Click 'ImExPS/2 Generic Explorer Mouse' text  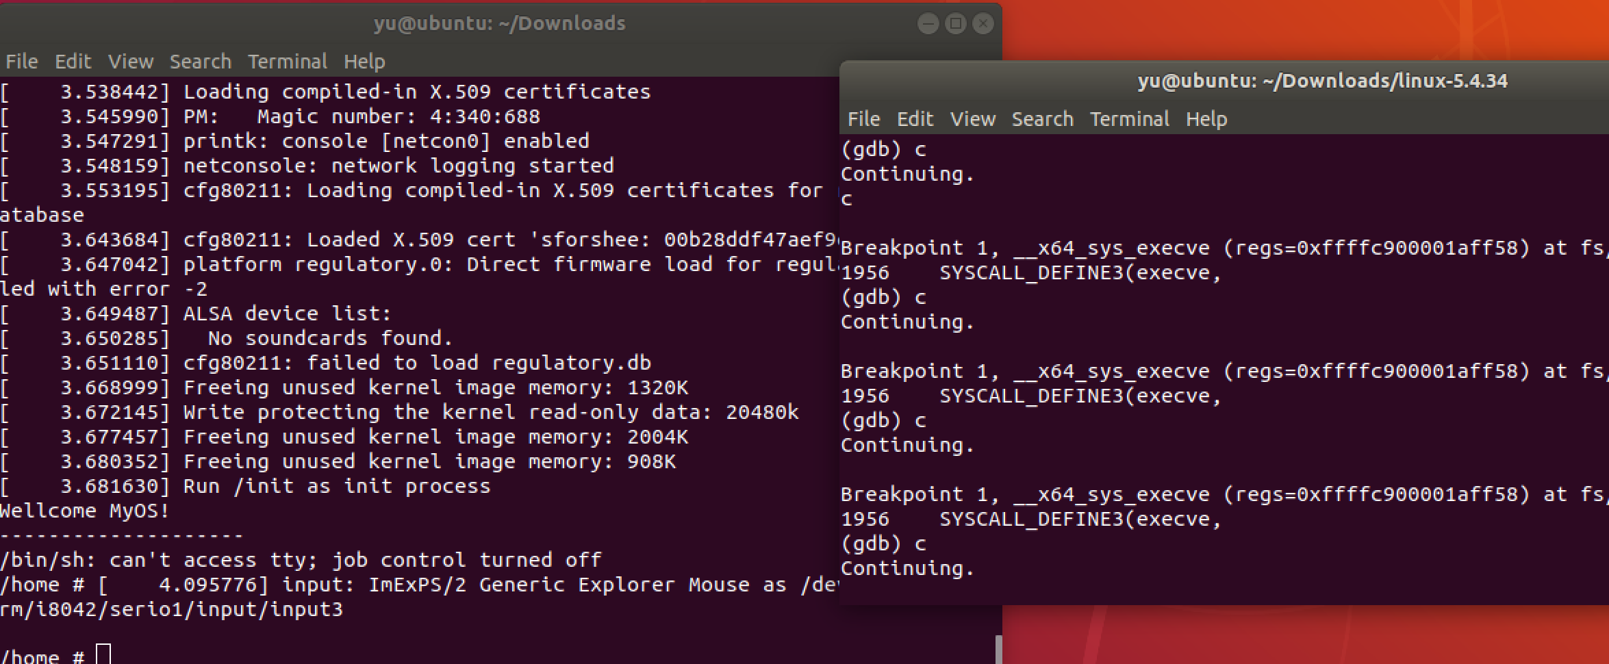click(x=559, y=585)
